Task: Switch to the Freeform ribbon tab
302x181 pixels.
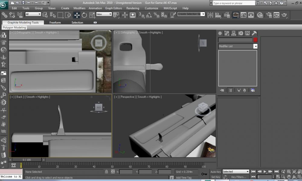Action: (55, 23)
